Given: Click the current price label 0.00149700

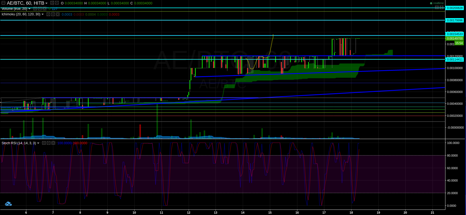Looking at the screenshot, I should (454, 39).
